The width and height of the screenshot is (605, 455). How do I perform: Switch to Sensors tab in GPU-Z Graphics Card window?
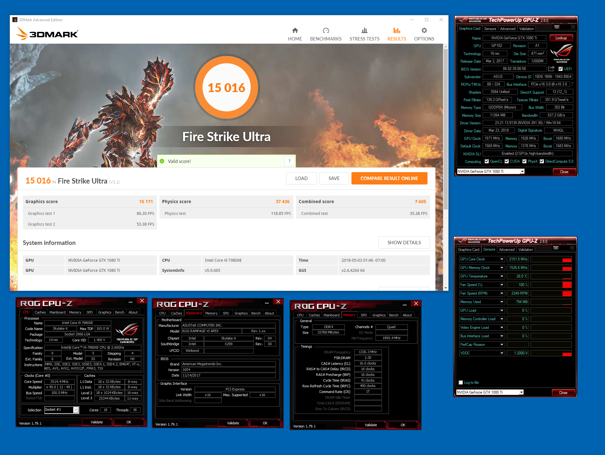pyautogui.click(x=490, y=29)
